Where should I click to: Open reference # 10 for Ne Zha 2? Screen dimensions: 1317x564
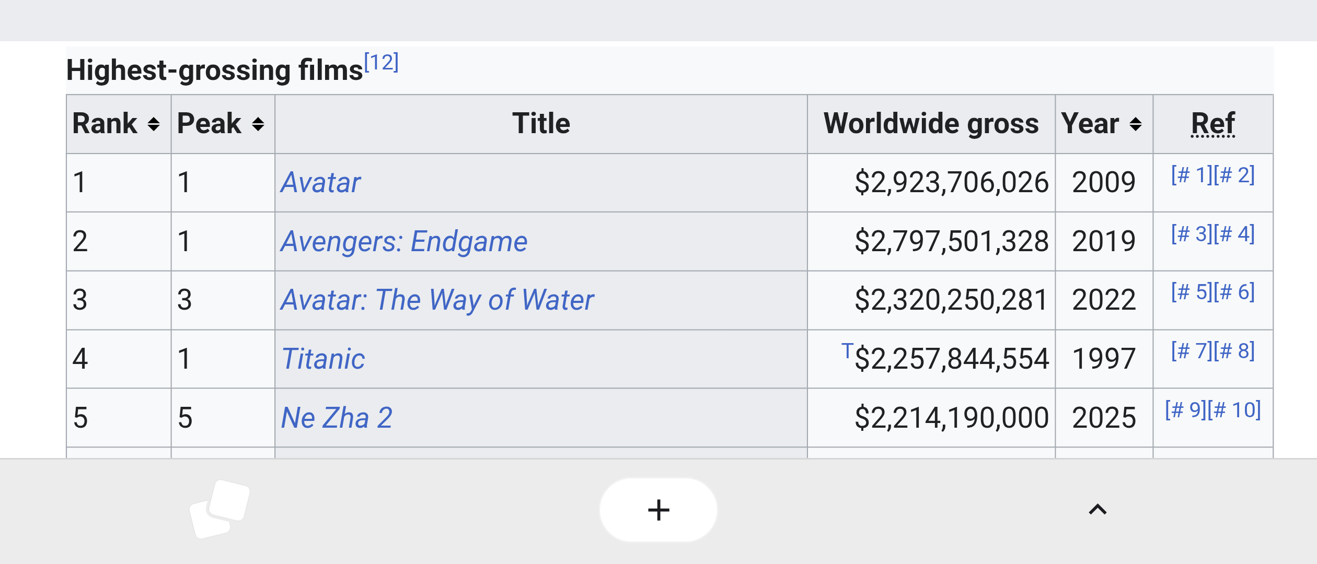[x=1234, y=410]
